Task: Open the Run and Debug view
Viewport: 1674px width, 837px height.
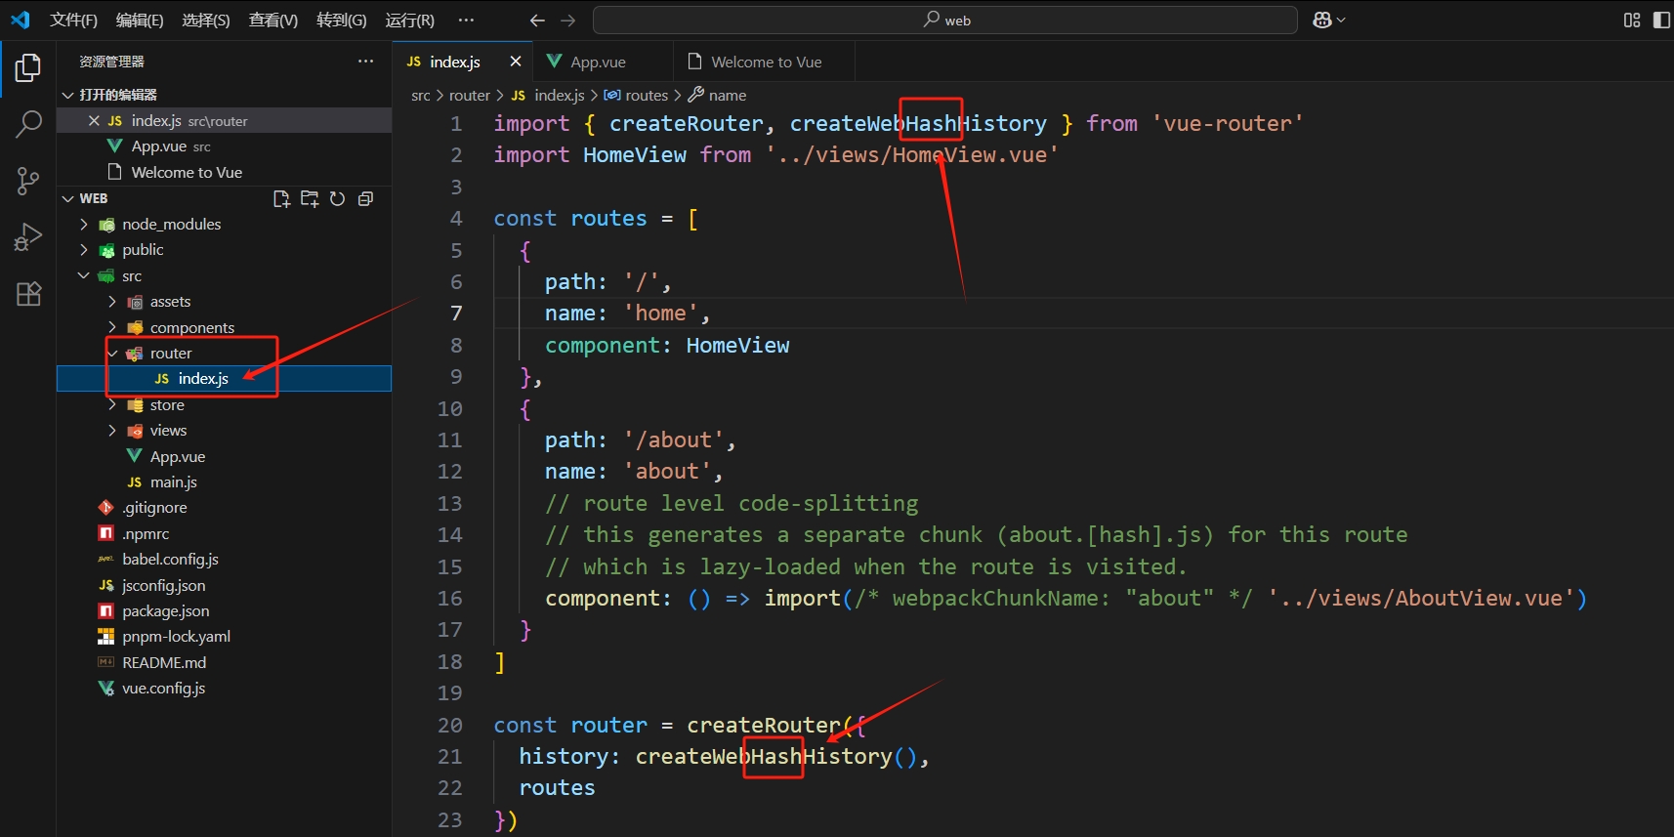Action: click(28, 237)
